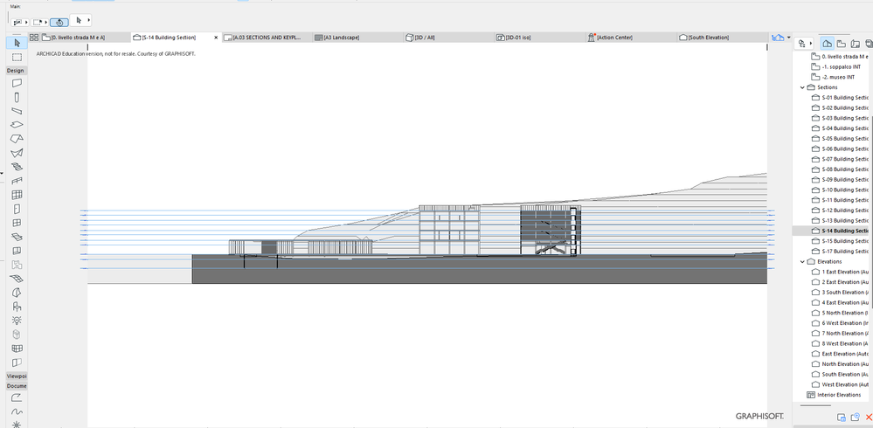Select the Window tool
This screenshot has height=428, width=873.
point(17,223)
